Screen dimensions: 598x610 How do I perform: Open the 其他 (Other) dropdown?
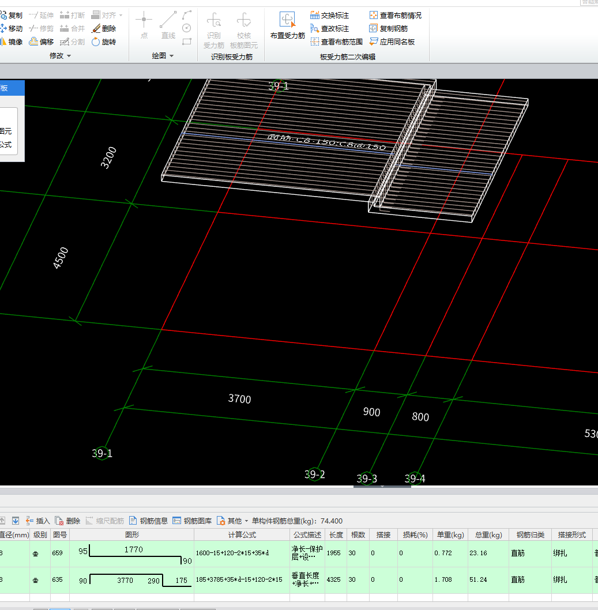pyautogui.click(x=232, y=521)
